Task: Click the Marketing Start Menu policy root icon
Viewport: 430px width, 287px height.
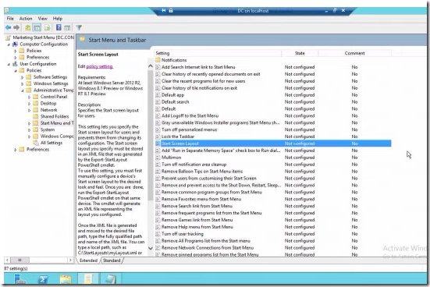Action: point(9,37)
